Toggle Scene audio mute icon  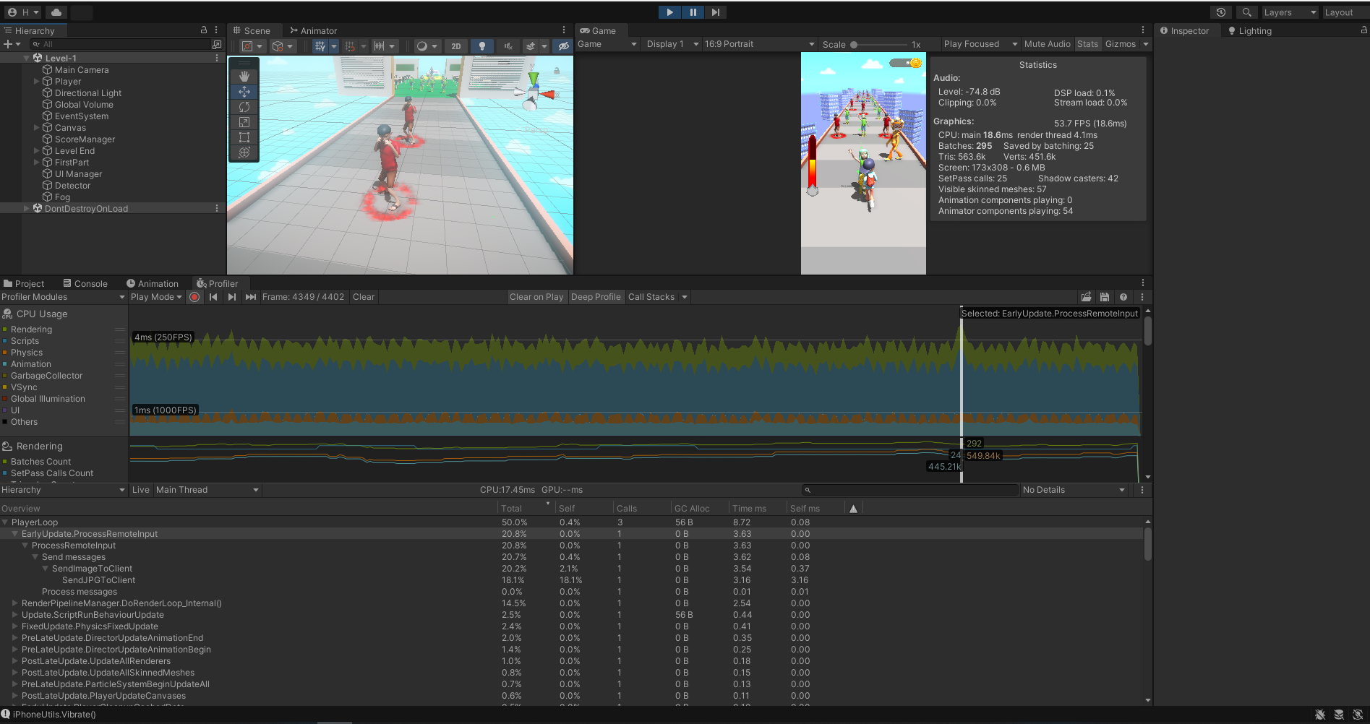point(508,46)
